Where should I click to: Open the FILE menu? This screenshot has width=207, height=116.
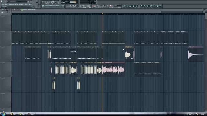click(3, 4)
